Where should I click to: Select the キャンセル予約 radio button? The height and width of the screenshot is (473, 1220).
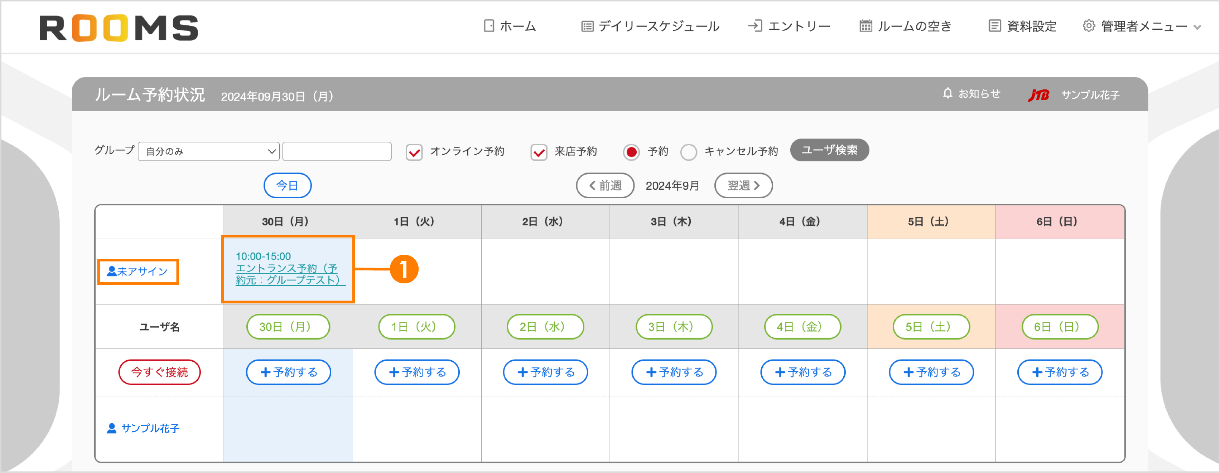coord(689,152)
